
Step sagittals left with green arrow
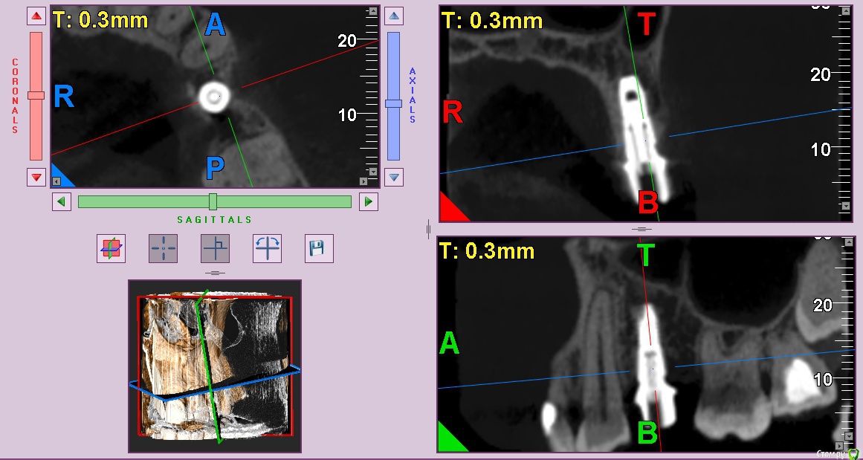pyautogui.click(x=62, y=201)
